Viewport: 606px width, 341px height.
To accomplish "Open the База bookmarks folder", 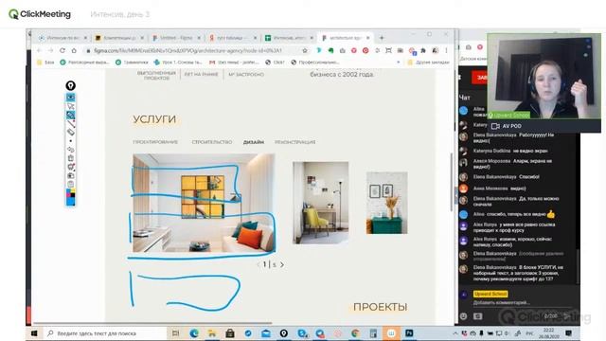I will point(45,62).
